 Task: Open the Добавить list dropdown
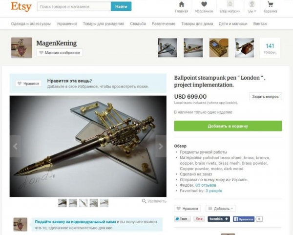pos(221,209)
